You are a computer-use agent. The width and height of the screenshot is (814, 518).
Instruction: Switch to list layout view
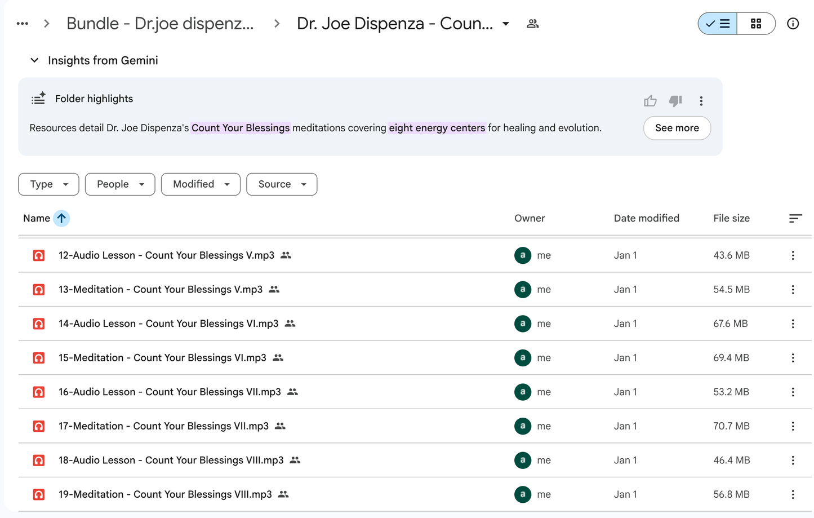pyautogui.click(x=718, y=24)
